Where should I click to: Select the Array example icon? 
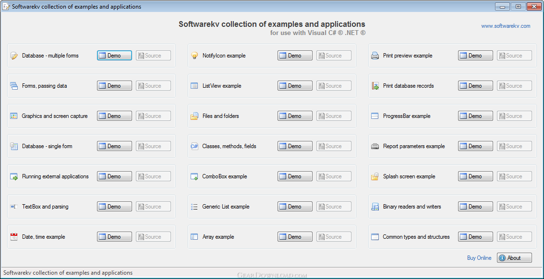coord(194,237)
